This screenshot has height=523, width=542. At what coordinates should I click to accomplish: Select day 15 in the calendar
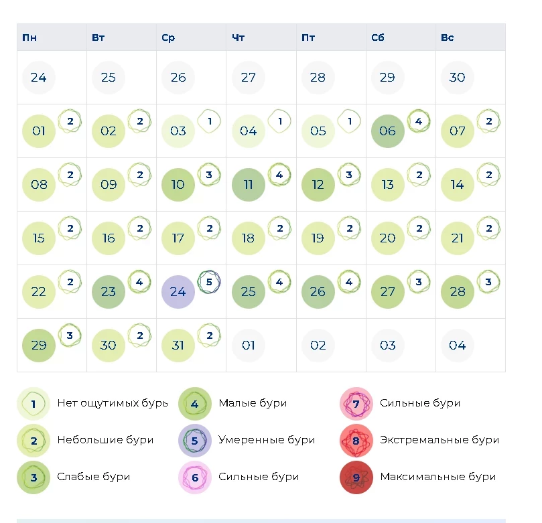coord(39,238)
